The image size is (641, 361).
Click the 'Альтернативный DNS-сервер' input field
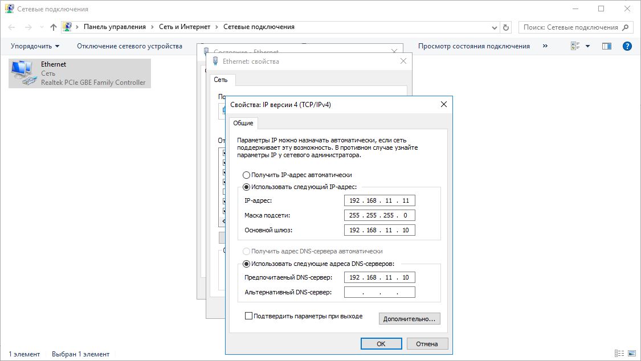point(379,292)
